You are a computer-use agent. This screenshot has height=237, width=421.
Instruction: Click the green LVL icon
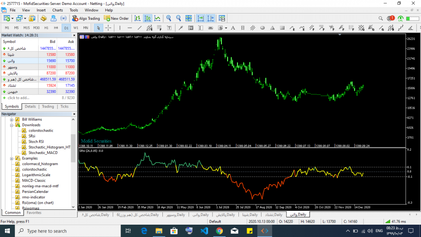(400, 18)
